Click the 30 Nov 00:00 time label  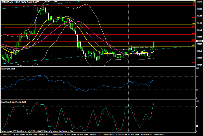click(134, 135)
